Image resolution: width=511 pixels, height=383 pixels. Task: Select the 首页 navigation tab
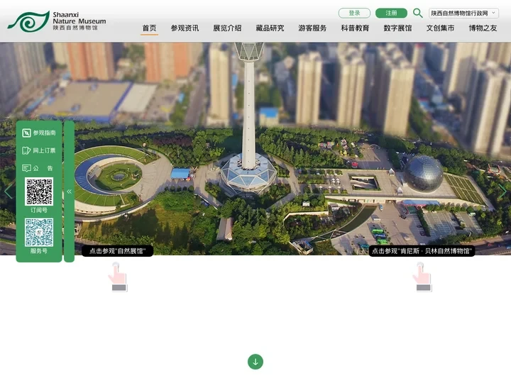149,28
